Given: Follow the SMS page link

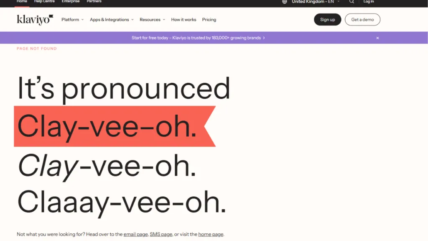Looking at the screenshot, I should pyautogui.click(x=161, y=234).
